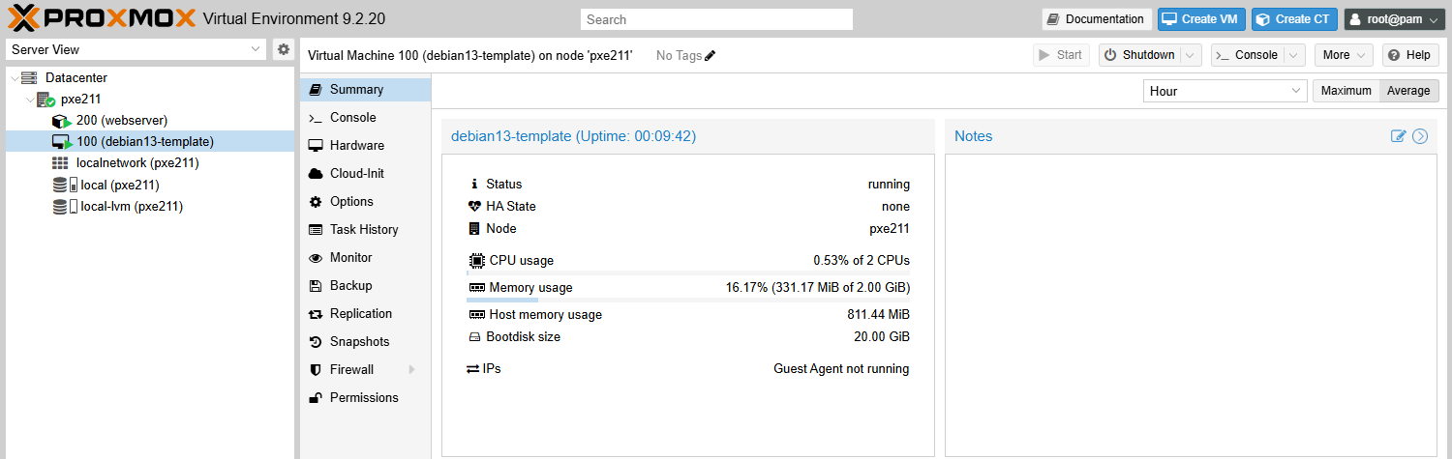Click the localnetwork (pxe211) grid icon

pos(60,163)
